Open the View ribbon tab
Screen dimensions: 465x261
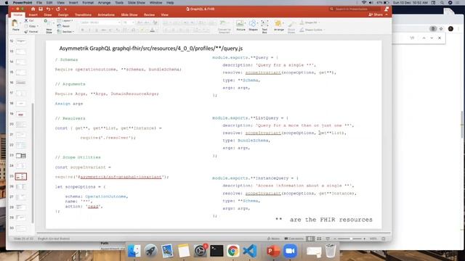(x=165, y=14)
